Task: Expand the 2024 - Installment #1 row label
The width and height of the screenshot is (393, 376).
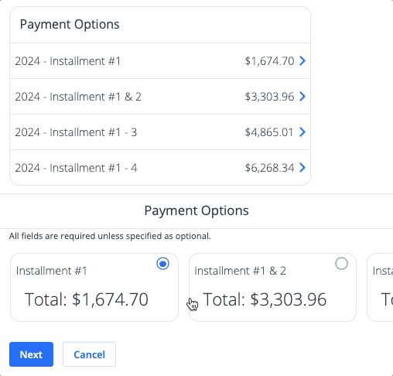Action: click(67, 61)
